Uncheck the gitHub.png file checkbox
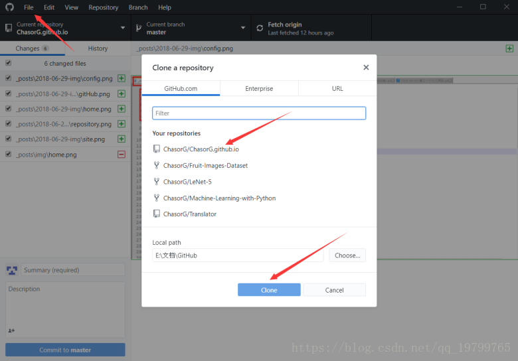 tap(8, 94)
